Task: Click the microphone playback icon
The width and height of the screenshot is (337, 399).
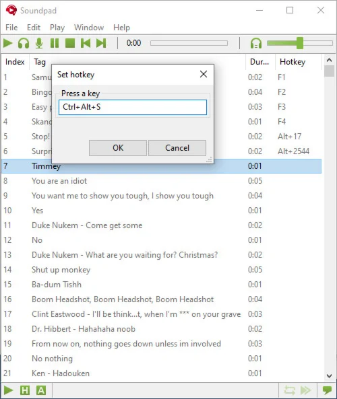Action: (39, 43)
